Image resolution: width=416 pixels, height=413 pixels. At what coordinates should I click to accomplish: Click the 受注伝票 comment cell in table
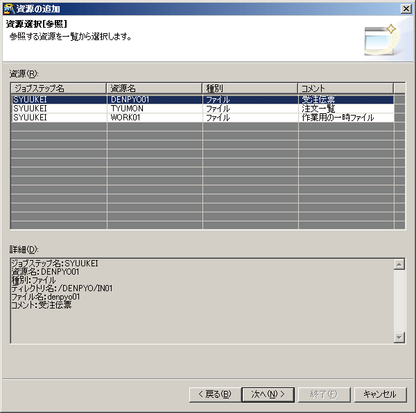pyautogui.click(x=346, y=100)
